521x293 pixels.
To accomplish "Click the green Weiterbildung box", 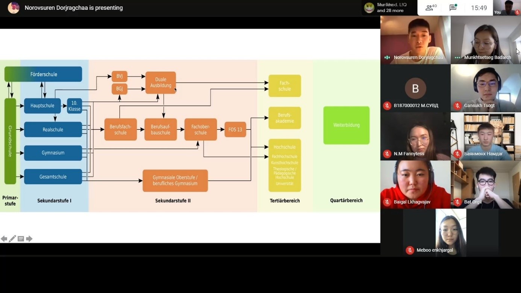I will click(346, 125).
